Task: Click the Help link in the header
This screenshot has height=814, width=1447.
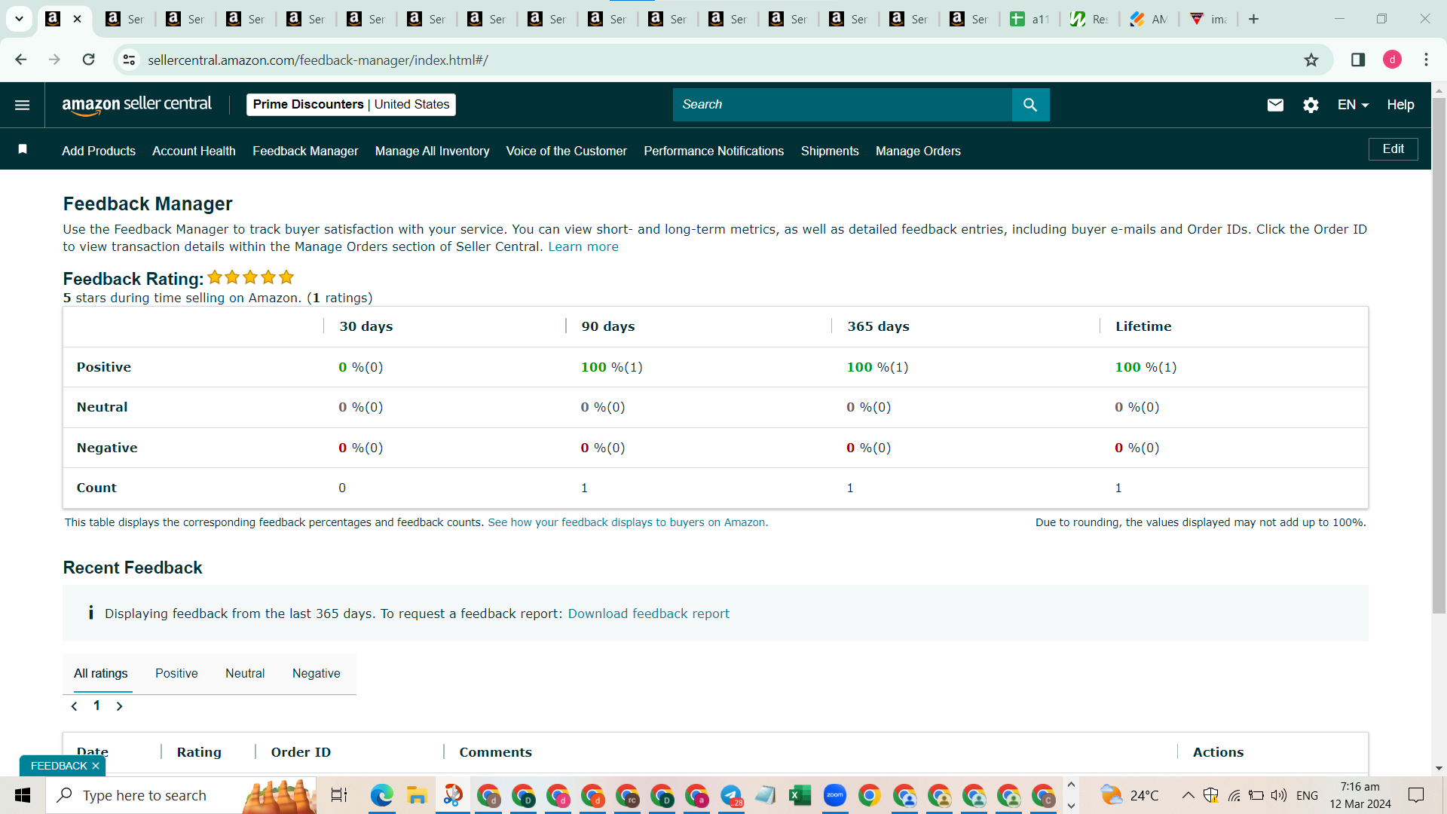Action: (x=1400, y=105)
